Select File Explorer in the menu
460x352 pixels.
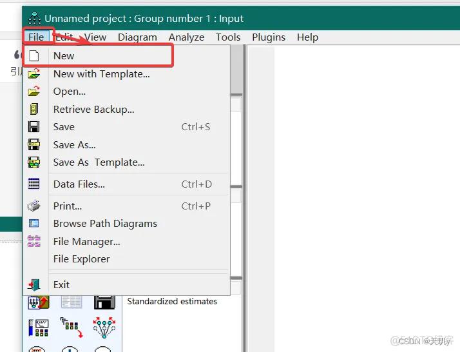coord(82,259)
